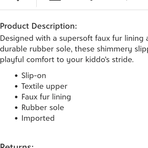The height and width of the screenshot is (148, 148).
Task: Click the bullet dot beside Imported
Action: coord(16,118)
